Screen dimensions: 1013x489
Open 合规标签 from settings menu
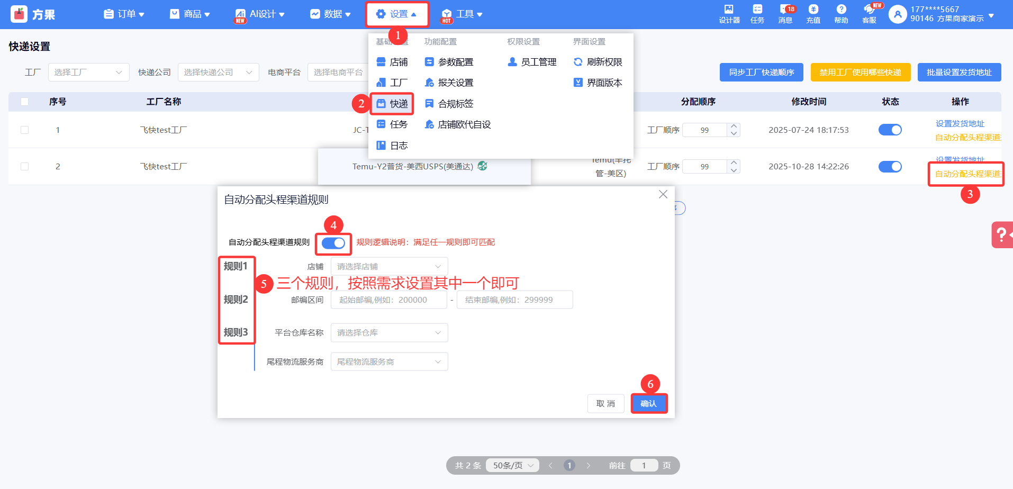(449, 104)
